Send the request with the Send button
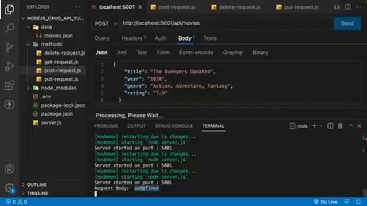 click(x=347, y=23)
